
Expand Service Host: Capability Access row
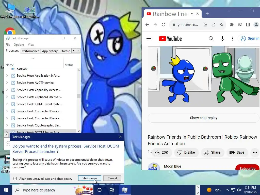(x=7, y=90)
